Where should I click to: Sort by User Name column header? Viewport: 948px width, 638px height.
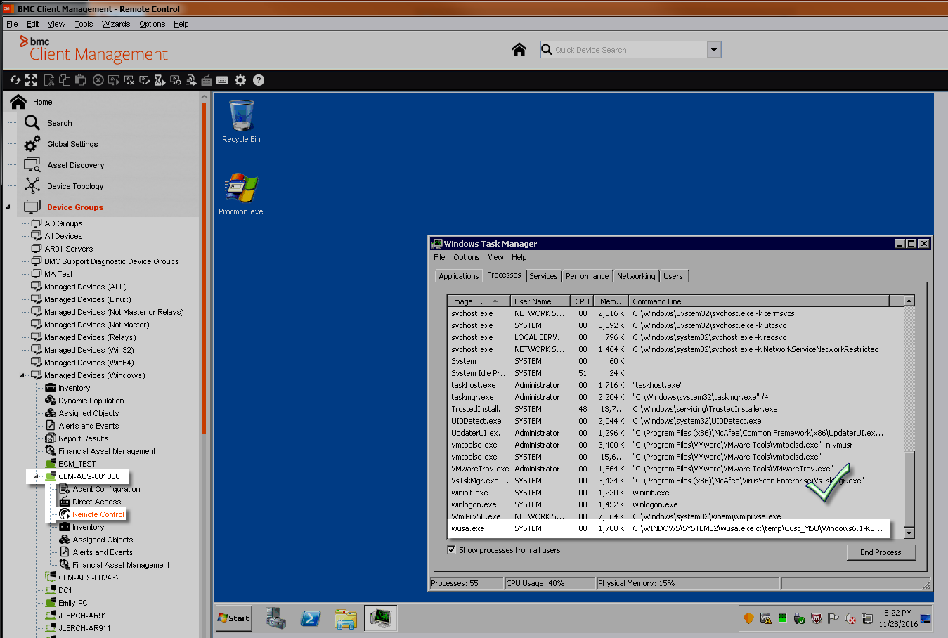pos(540,301)
